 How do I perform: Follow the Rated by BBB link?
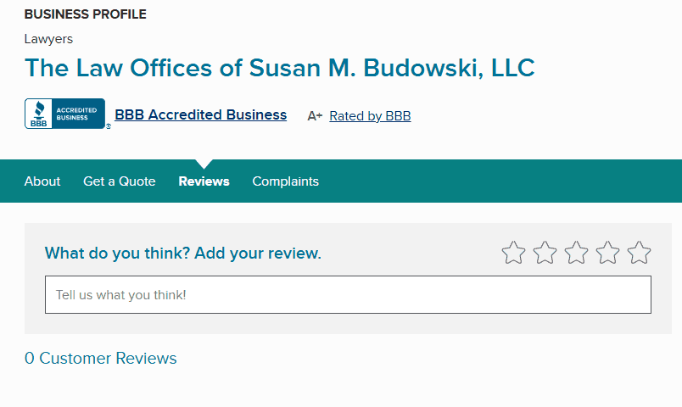pyautogui.click(x=370, y=116)
